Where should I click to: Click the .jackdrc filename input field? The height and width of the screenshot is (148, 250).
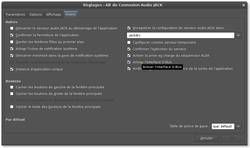point(181,35)
